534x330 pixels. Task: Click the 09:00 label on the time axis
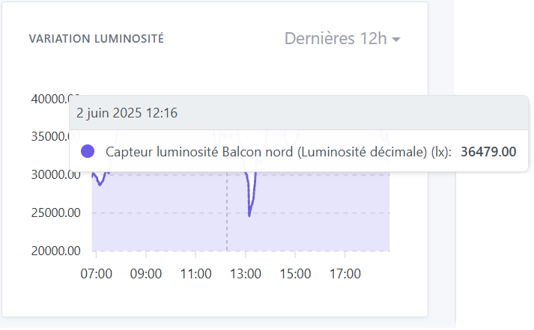146,274
